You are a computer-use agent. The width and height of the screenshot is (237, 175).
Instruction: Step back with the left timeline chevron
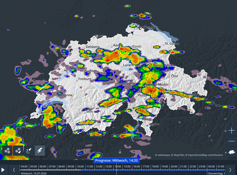(14, 170)
